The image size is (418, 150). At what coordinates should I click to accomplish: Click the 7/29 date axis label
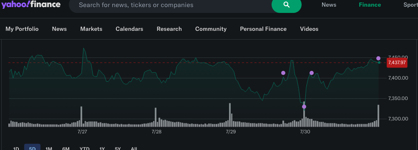pos(231,132)
